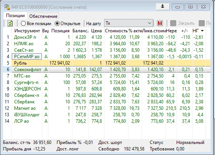215x155 pixels.
Task: Click the Статус Нормальный text
Action: 190,142
